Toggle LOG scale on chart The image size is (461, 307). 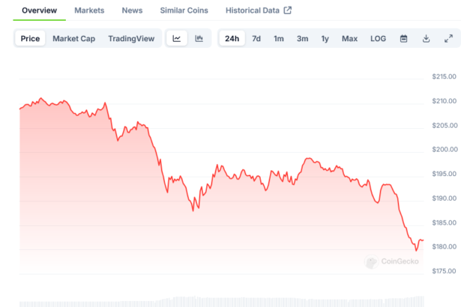(x=379, y=38)
